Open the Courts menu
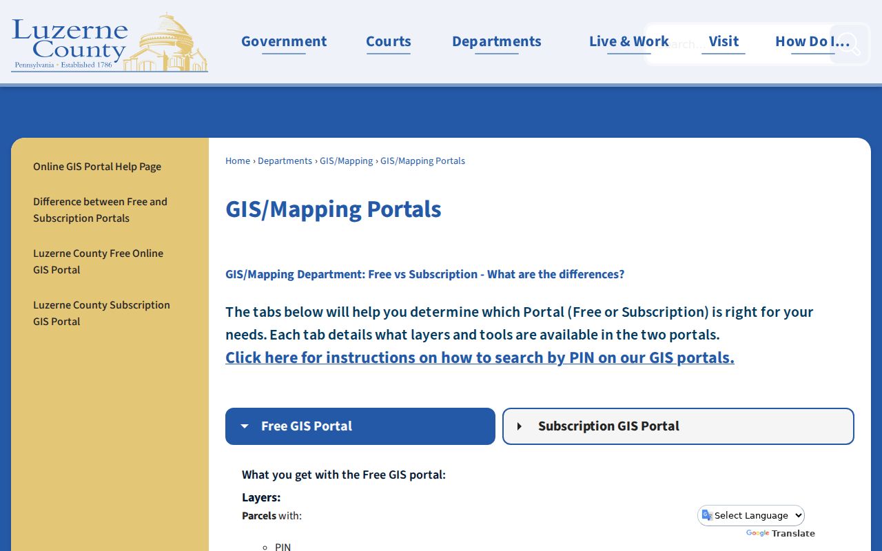Screen dimensions: 882x551 (x=389, y=41)
